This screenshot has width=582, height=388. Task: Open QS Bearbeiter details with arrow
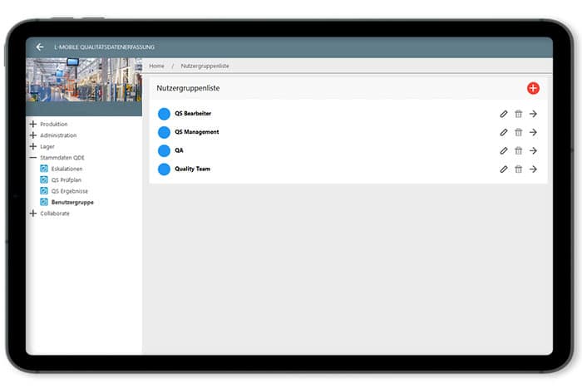pos(533,114)
